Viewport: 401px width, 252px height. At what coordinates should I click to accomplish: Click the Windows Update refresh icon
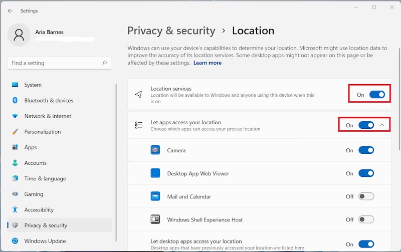tap(15, 241)
